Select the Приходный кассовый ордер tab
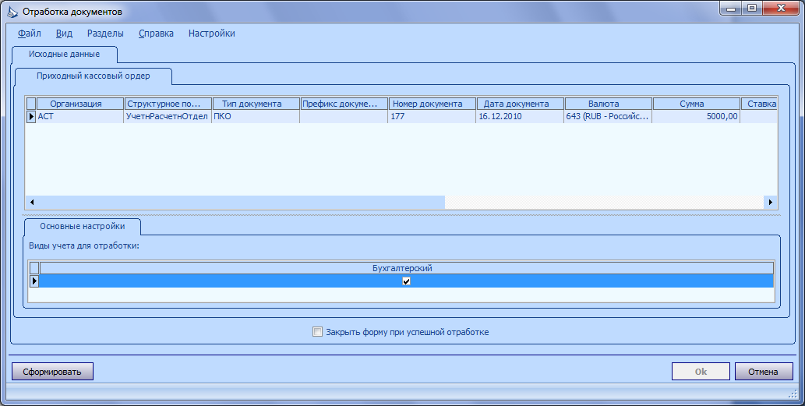 (x=94, y=76)
